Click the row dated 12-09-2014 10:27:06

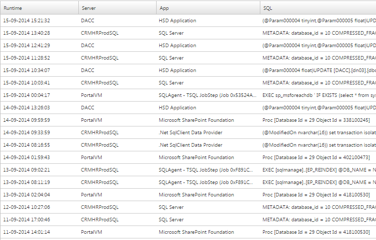[188, 207]
